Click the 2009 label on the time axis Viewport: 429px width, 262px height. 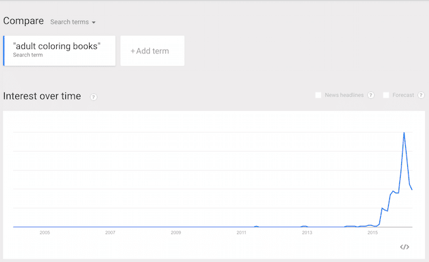(176, 232)
